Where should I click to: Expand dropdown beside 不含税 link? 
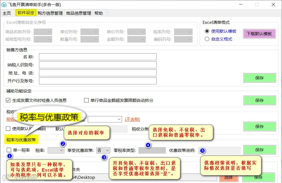point(105,119)
